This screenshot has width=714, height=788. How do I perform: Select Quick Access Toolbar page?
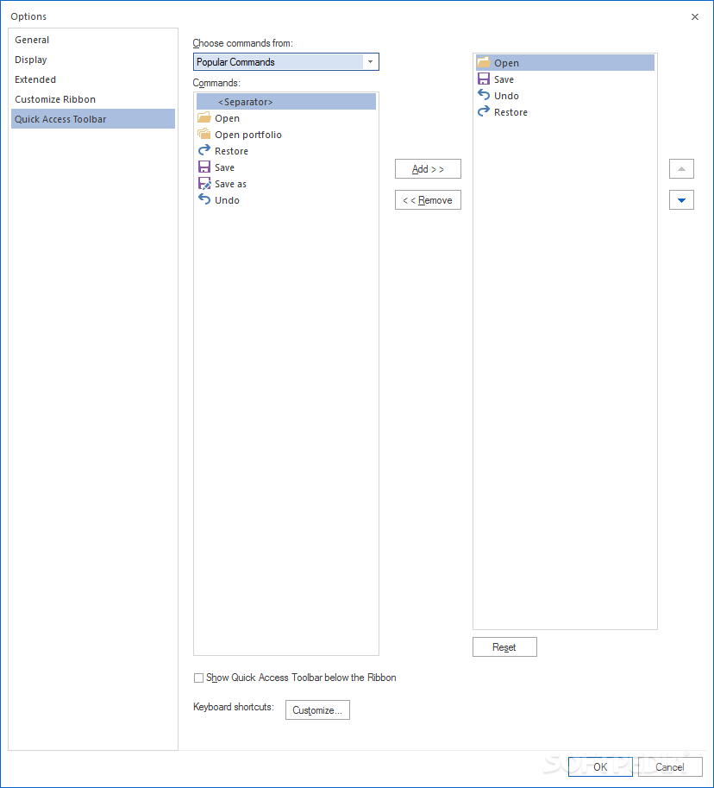click(x=93, y=119)
